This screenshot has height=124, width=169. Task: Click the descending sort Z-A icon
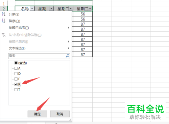(4, 21)
